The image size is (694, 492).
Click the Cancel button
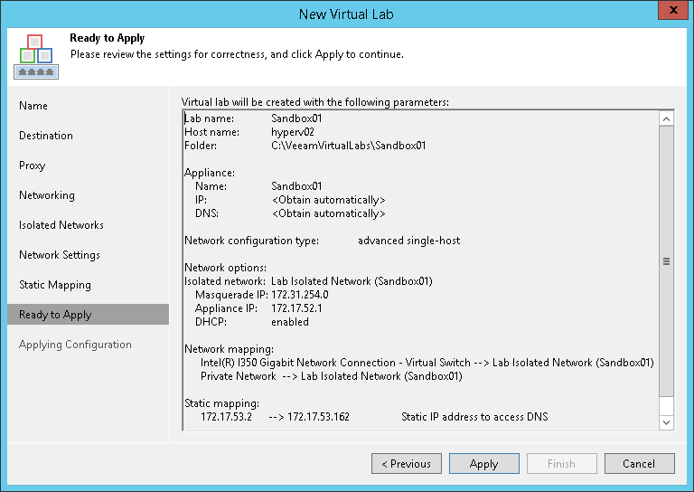639,464
